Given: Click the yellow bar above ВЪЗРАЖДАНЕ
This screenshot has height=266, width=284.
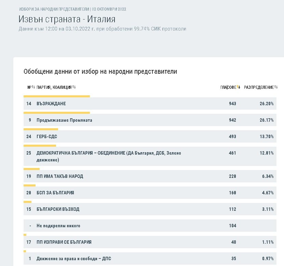Looking at the screenshot, I should (x=56, y=96).
